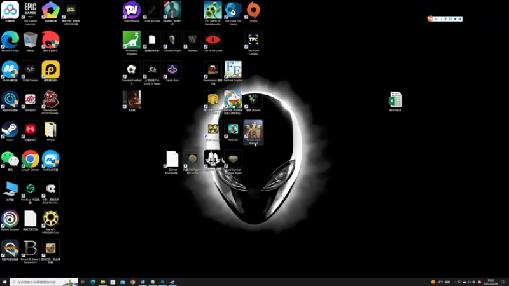Open the Two Point Campus shortcut
Viewport: 509px width, 286px height.
(x=253, y=43)
